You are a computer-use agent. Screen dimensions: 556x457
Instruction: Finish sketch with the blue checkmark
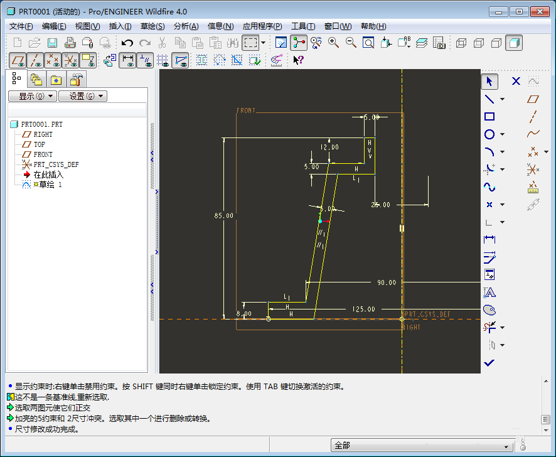[489, 363]
